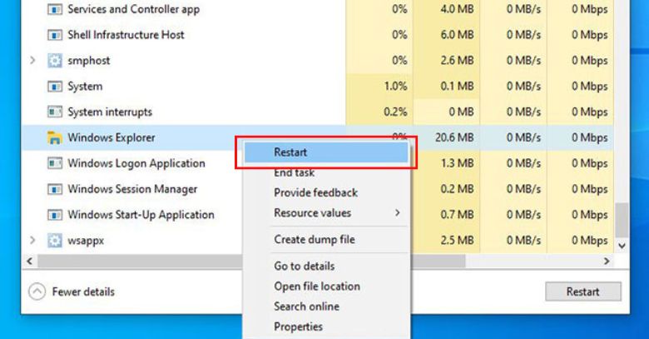Viewport: 649px width, 339px height.
Task: Click the Shell Infrastructure Host icon
Action: (x=55, y=35)
